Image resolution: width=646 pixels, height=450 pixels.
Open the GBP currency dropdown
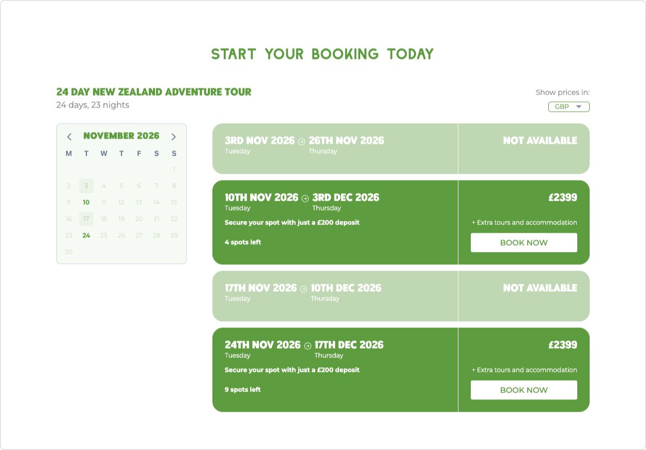(568, 107)
